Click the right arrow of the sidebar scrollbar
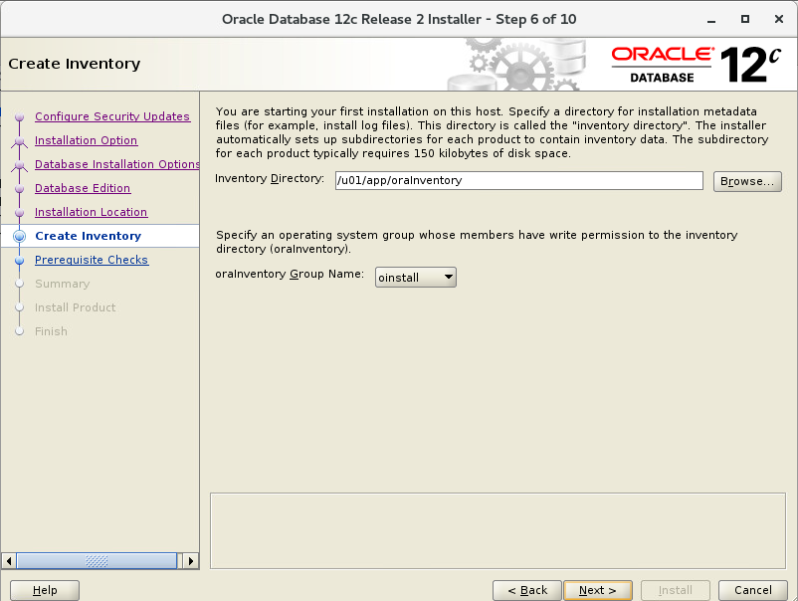Viewport: 798px width, 601px height. tap(191, 561)
